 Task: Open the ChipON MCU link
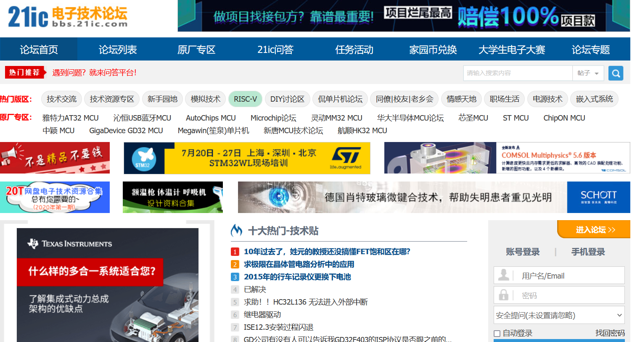(x=564, y=118)
